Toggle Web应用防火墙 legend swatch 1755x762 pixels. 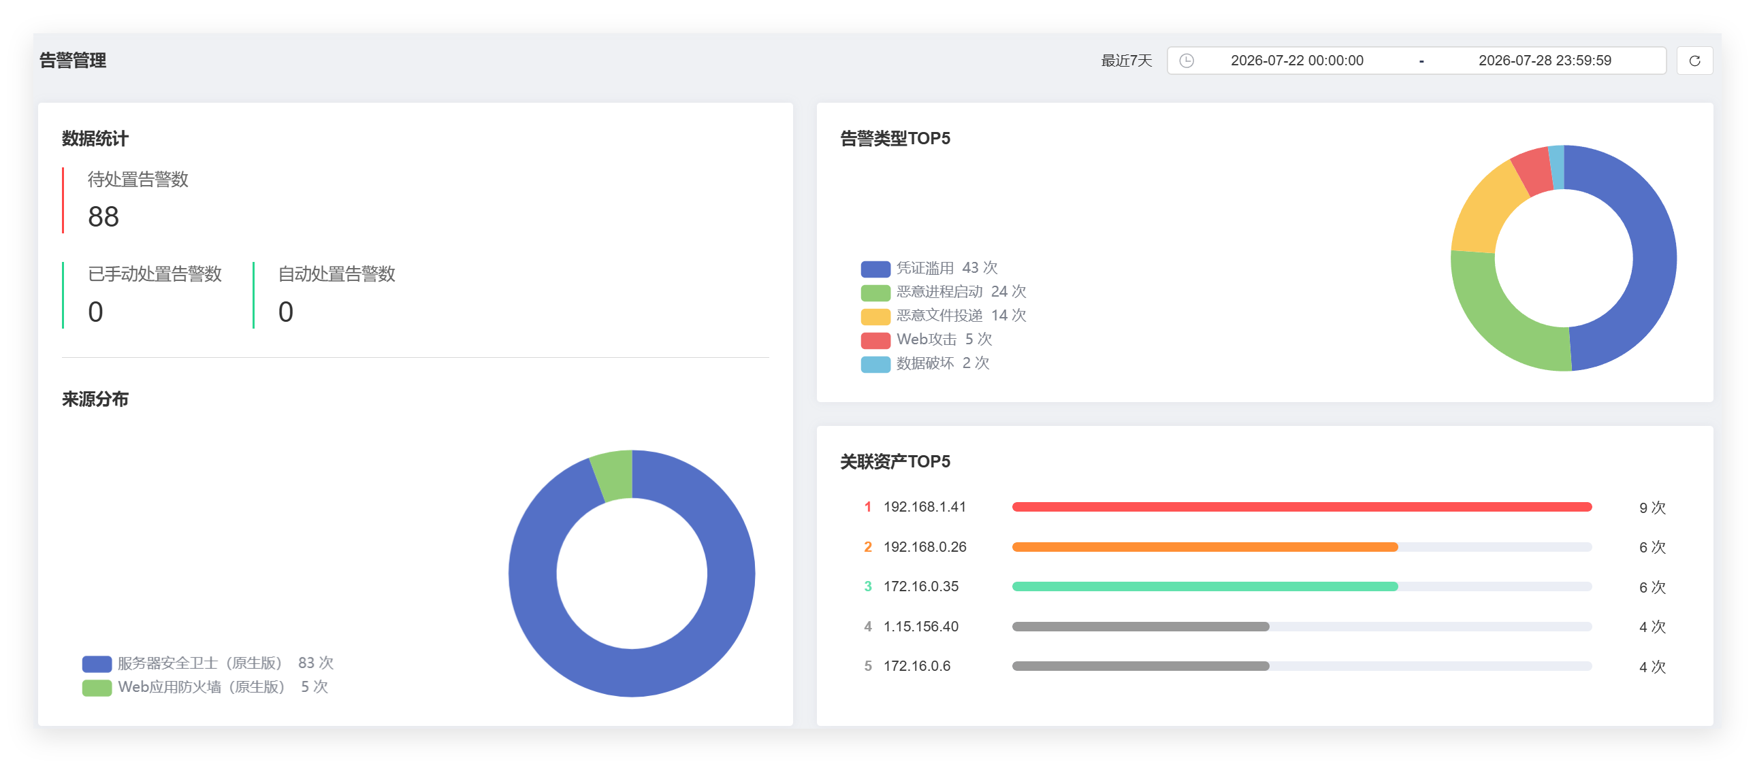coord(97,688)
